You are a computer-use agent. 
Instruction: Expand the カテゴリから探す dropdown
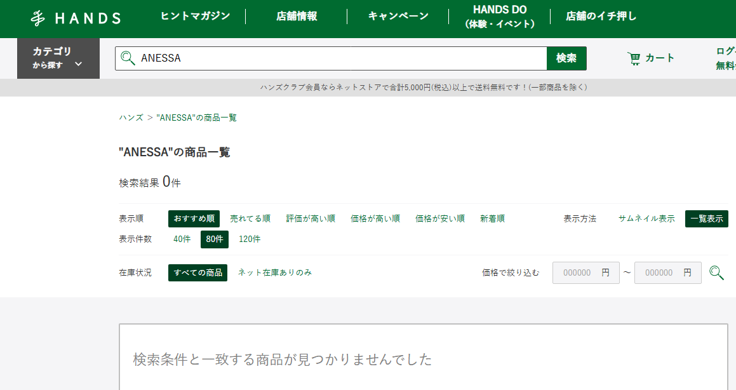point(58,58)
